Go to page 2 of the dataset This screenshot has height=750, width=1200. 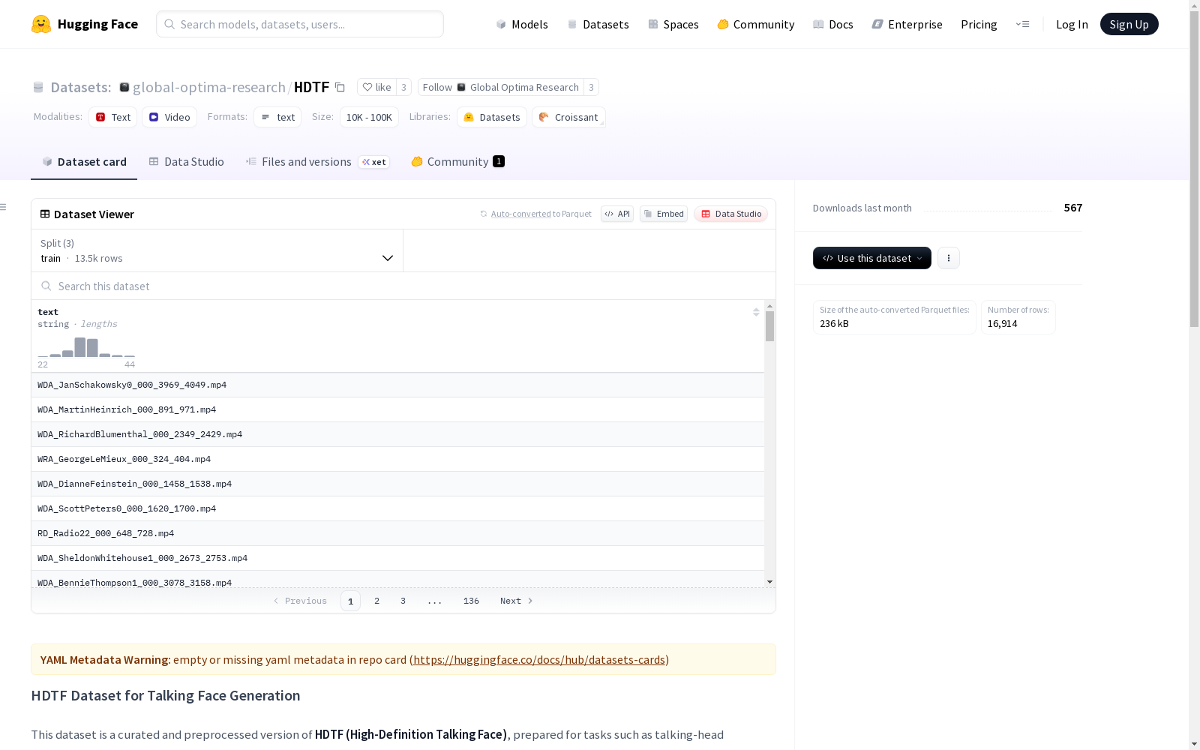tap(376, 601)
